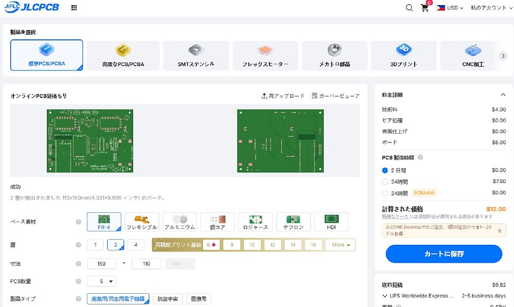
Task: Open the USD currency dropdown
Action: [x=455, y=8]
